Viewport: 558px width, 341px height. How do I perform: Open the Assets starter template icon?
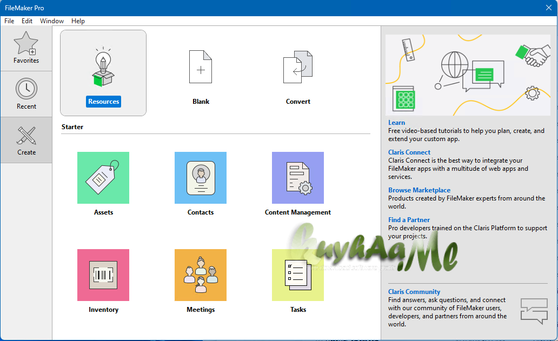coord(103,178)
